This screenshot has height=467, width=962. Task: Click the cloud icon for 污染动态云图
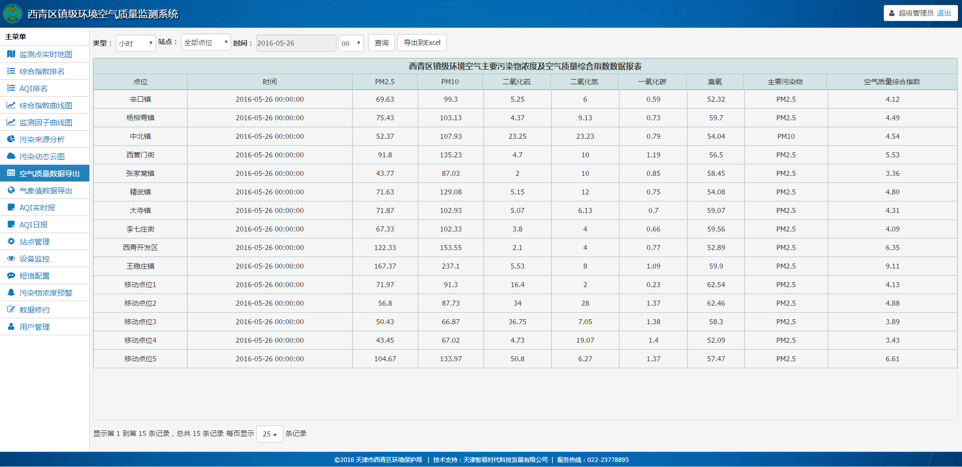tap(11, 156)
